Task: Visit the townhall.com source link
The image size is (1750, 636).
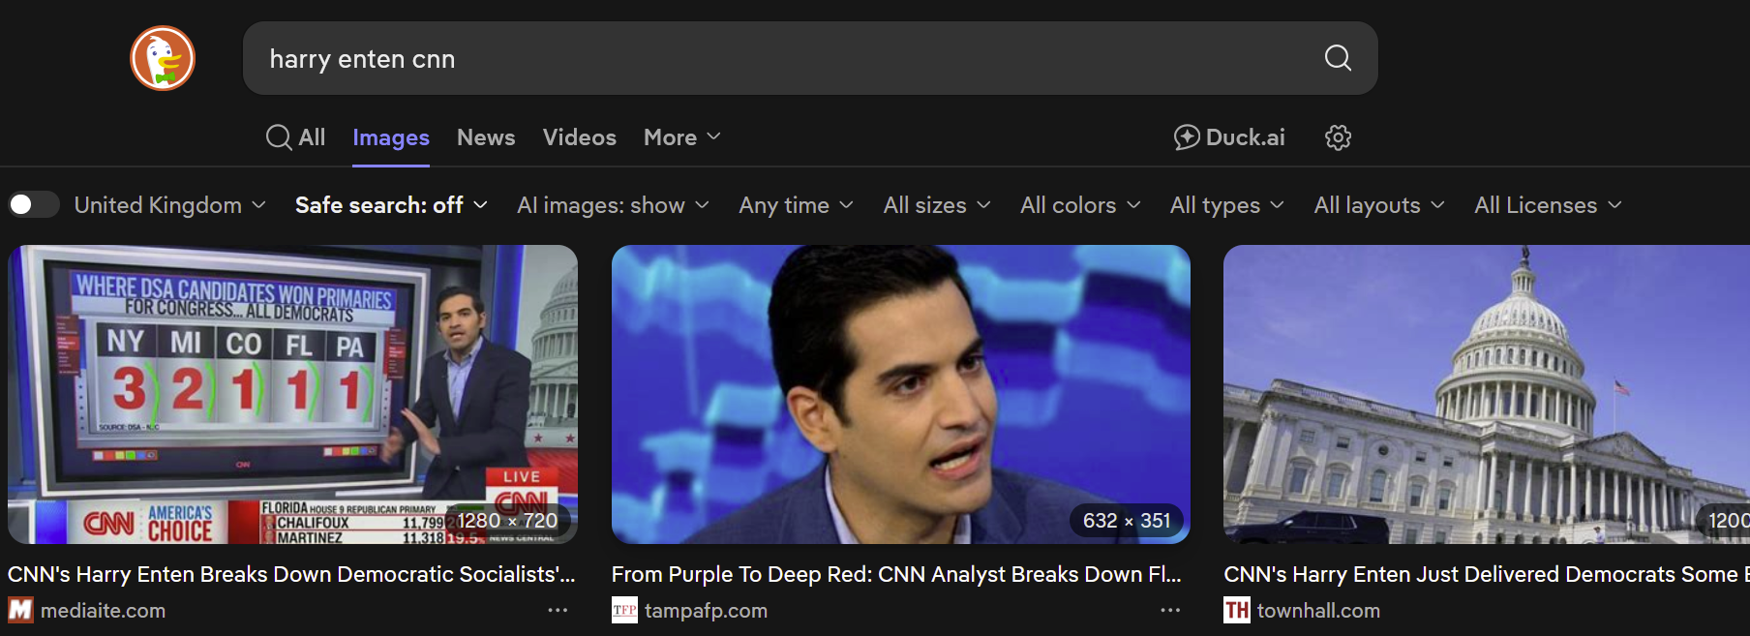Action: (1318, 611)
